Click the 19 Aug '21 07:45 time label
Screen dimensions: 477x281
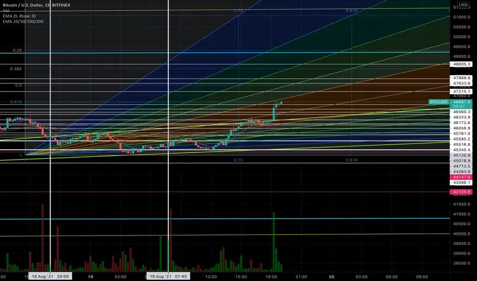168,276
